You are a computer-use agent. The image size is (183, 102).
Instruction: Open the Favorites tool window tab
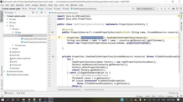coord(2,71)
